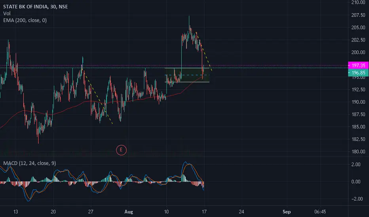Image resolution: width=369 pixels, height=217 pixels.
Task: Click the earnings 'E' marker icon
Action: (121, 150)
